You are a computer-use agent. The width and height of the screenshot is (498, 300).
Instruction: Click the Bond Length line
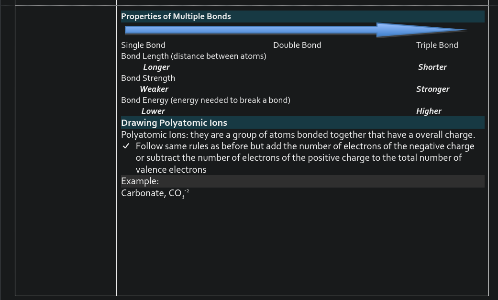(x=193, y=56)
